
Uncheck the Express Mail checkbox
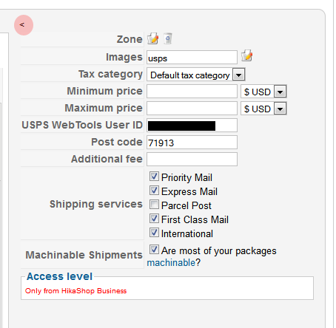154,191
